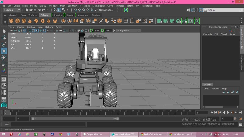Switch to the Curves / Surfaces shelf tab
This screenshot has width=244, height=137.
coord(29,15)
